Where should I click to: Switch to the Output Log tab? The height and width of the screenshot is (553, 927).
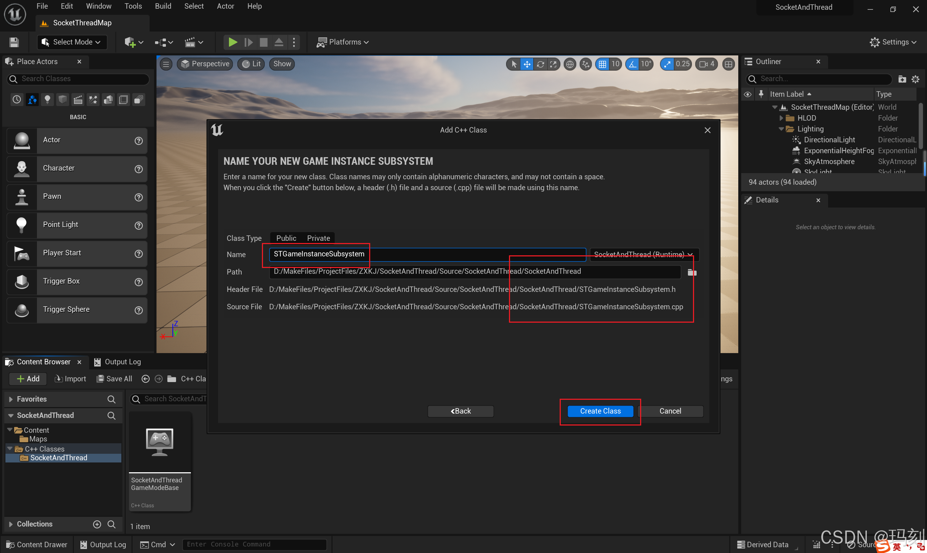click(118, 362)
